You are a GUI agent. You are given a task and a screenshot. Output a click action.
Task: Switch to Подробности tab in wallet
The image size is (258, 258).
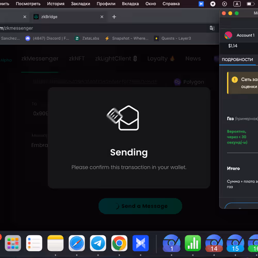tap(237, 59)
